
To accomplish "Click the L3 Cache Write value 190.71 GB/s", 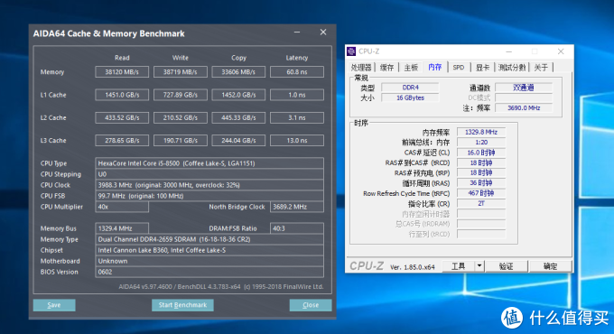I will (180, 140).
